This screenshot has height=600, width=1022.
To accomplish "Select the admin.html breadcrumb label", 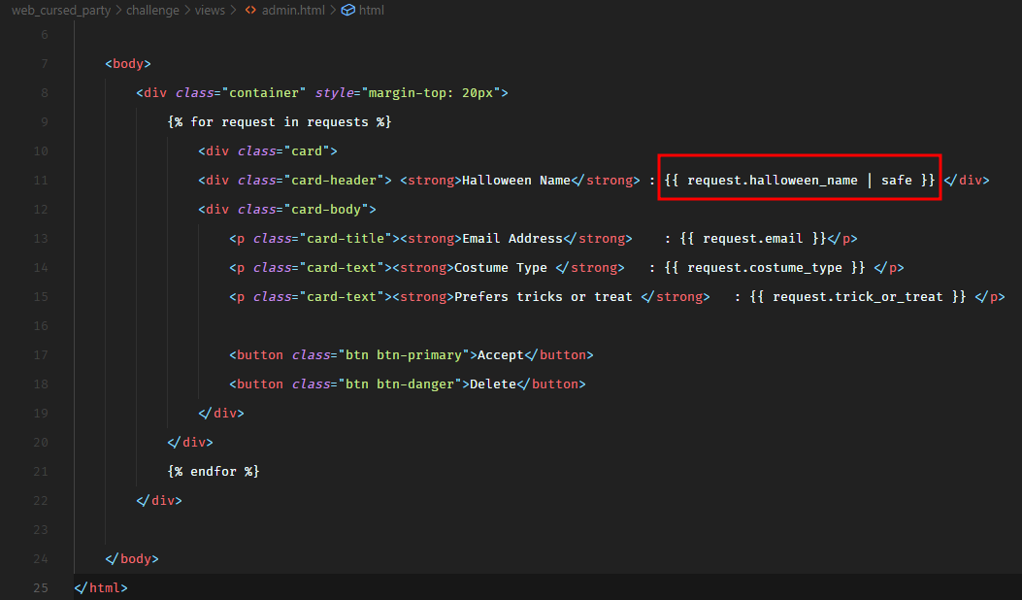I will 291,11.
